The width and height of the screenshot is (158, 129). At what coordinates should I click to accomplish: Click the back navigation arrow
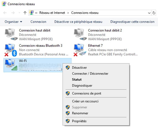5,13
